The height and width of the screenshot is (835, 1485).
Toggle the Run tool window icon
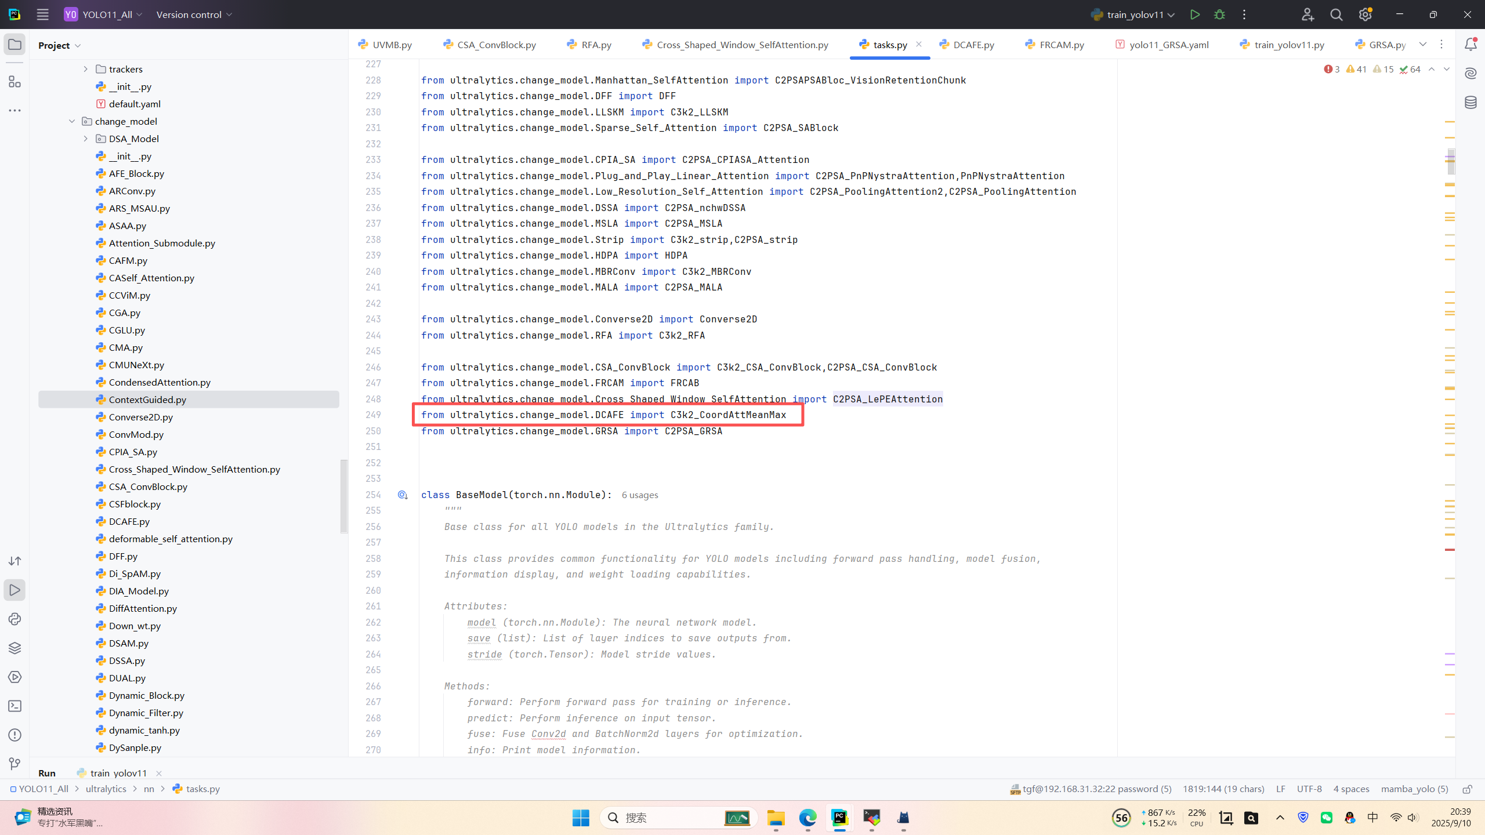[15, 590]
